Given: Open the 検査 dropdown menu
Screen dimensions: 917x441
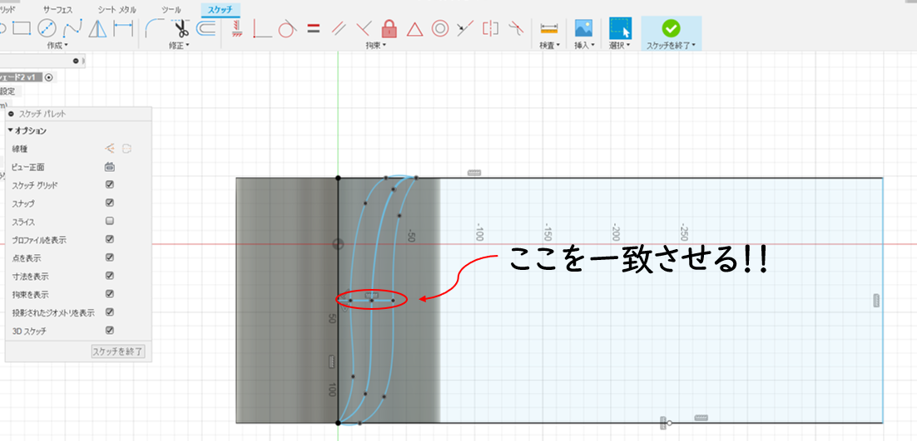Looking at the screenshot, I should [x=550, y=45].
